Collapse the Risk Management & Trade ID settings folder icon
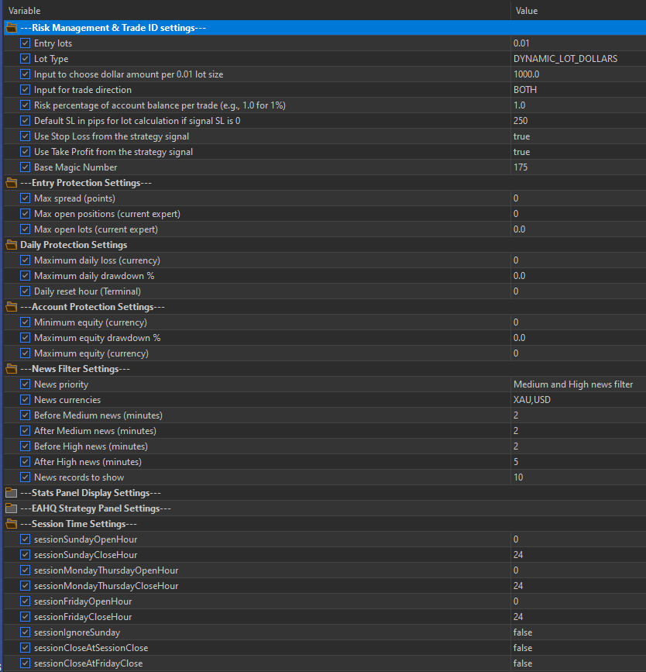This screenshot has width=646, height=672. click(x=11, y=28)
